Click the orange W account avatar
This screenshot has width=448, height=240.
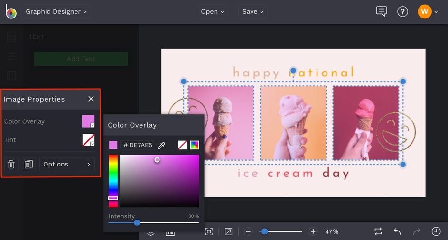click(425, 12)
